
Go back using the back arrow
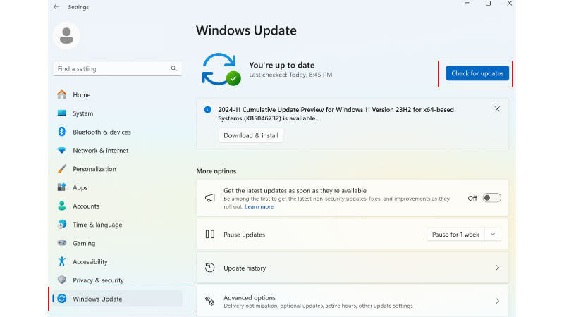pos(56,7)
